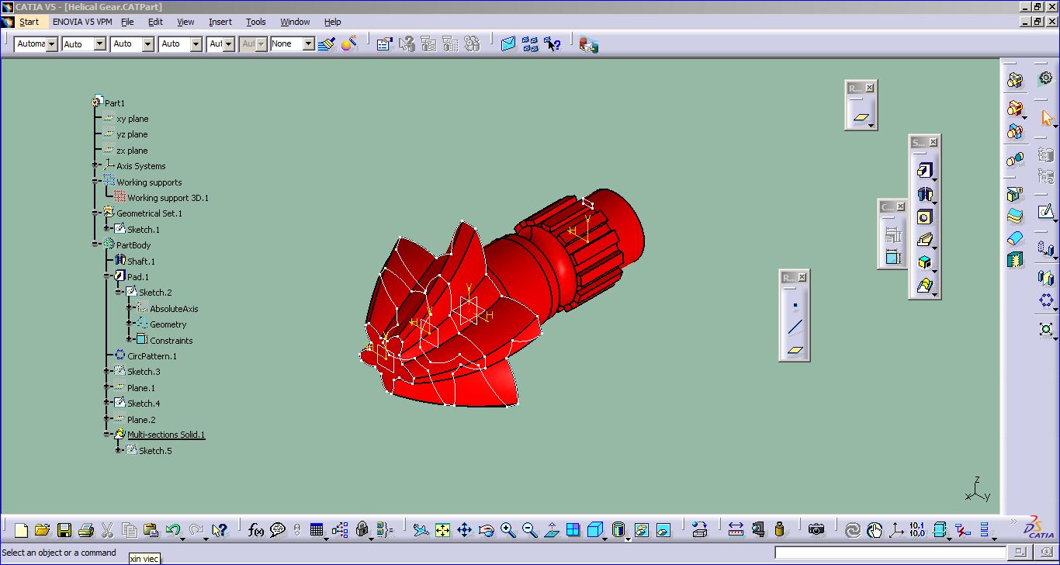Open the Tools menu
Image resolution: width=1060 pixels, height=565 pixels.
pyautogui.click(x=255, y=22)
